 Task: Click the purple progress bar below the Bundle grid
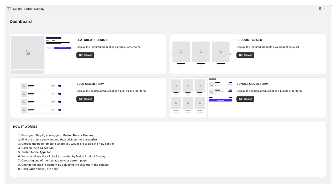click(x=220, y=100)
